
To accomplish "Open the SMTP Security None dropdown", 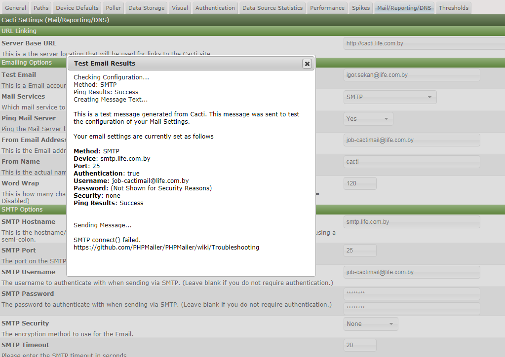I will tap(371, 324).
